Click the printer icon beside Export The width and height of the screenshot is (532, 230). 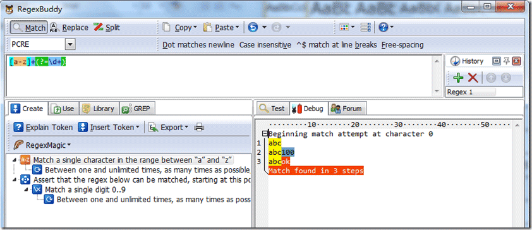coord(199,128)
